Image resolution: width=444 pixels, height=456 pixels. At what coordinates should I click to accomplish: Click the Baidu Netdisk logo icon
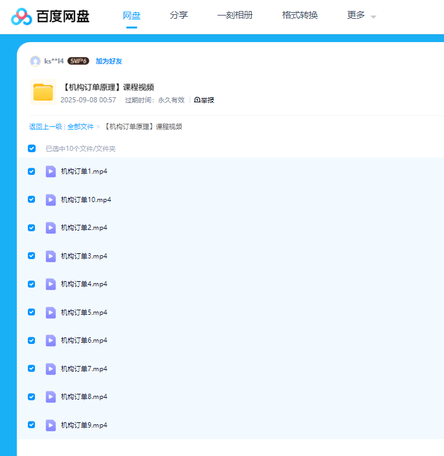pos(21,16)
